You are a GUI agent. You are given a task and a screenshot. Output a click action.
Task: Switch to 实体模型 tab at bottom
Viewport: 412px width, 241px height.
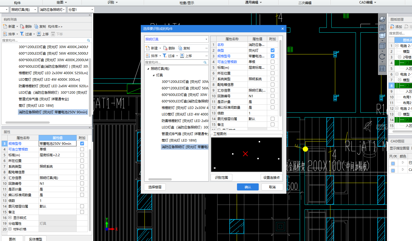click(36, 239)
